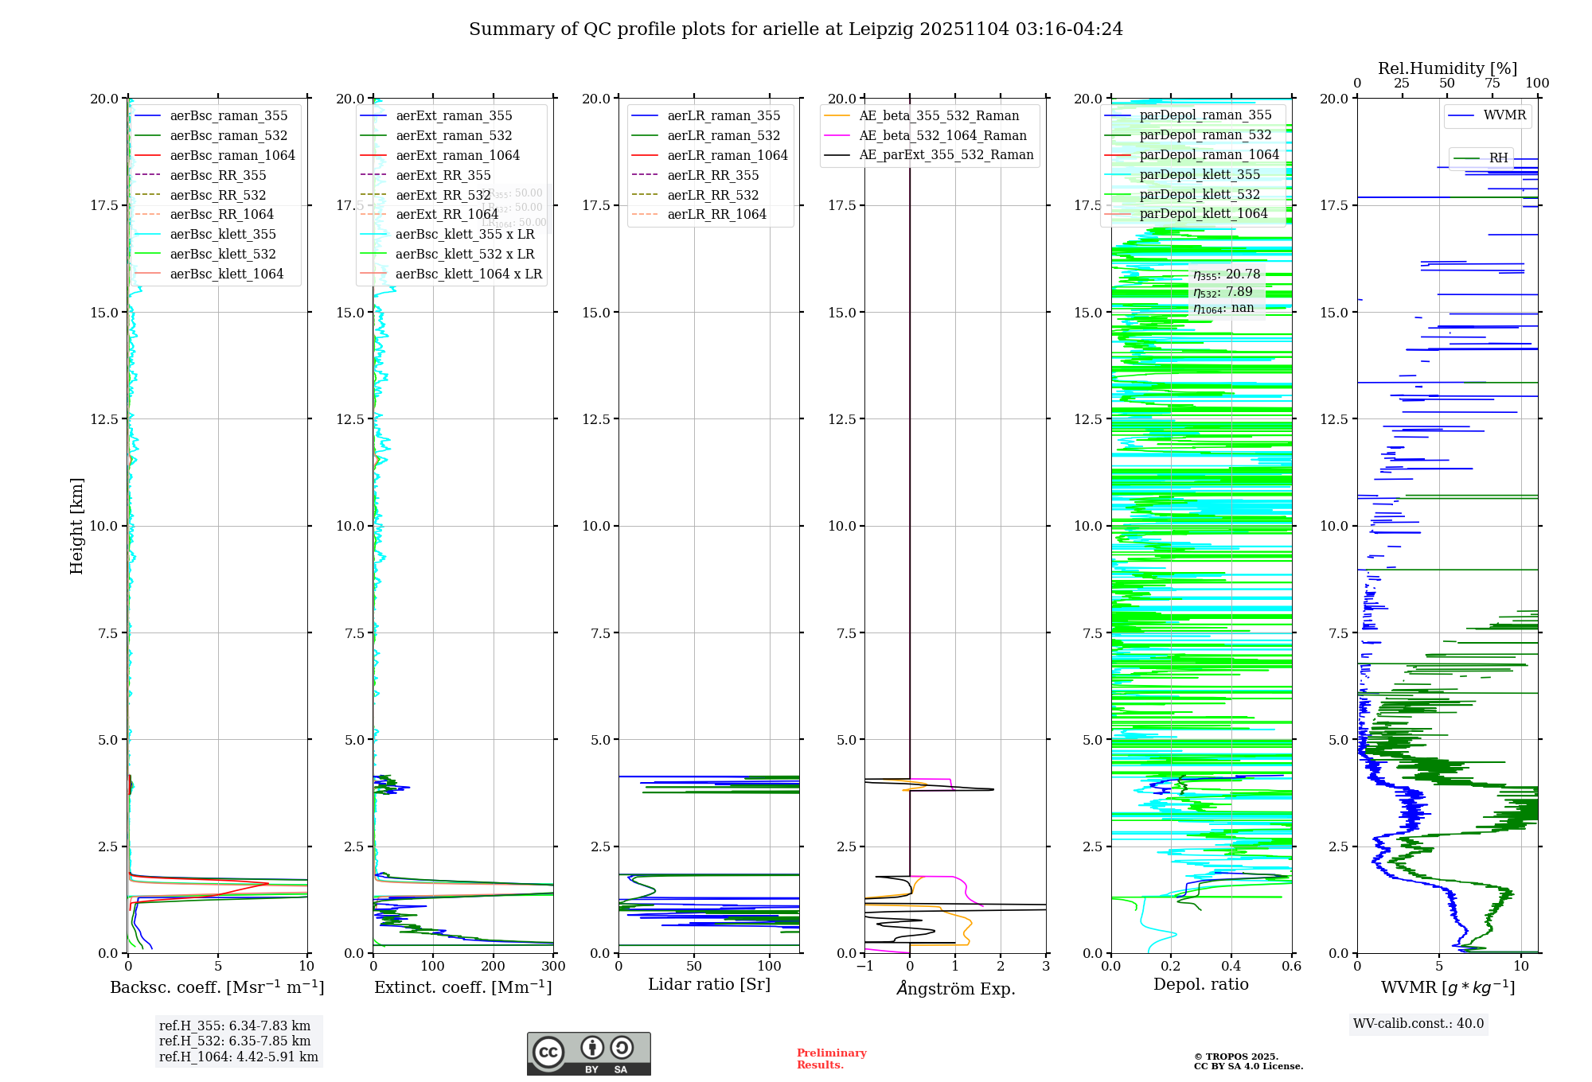The width and height of the screenshot is (1592, 1082).
Task: Click the Preliminary Results red text
Action: (831, 1058)
